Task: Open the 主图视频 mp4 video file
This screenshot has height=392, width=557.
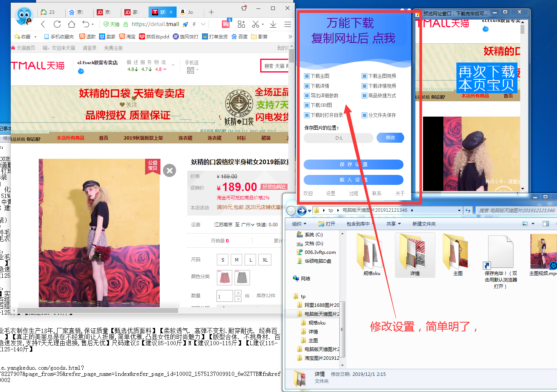Action: coord(543,255)
